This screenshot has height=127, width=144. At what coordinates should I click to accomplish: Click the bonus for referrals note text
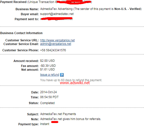tap(71, 119)
